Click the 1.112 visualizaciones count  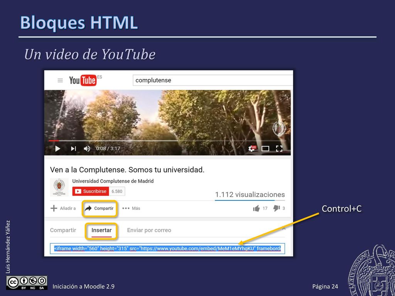point(250,195)
